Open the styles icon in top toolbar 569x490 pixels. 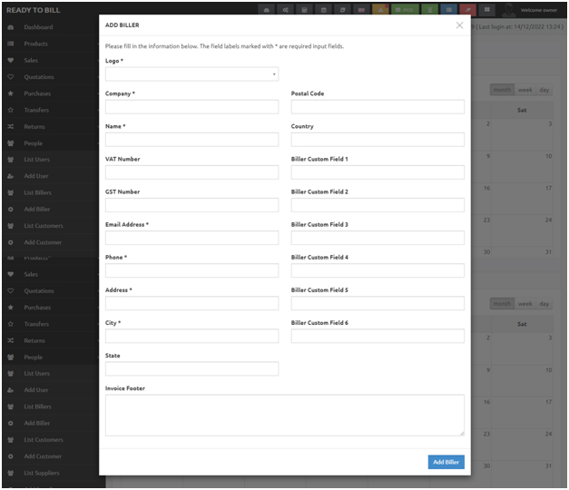point(342,10)
